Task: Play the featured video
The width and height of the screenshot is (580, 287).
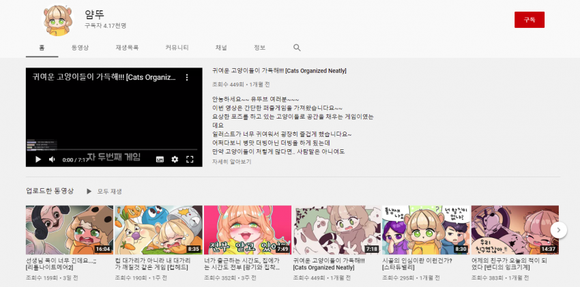Action: (x=38, y=160)
